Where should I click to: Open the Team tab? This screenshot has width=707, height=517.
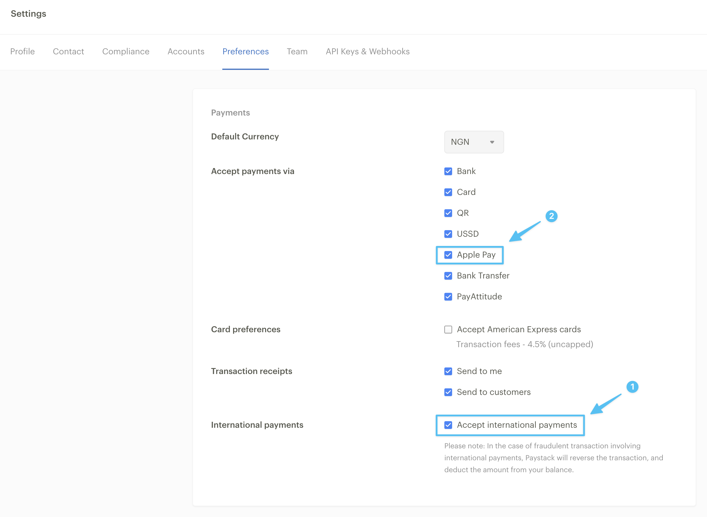[x=297, y=51]
